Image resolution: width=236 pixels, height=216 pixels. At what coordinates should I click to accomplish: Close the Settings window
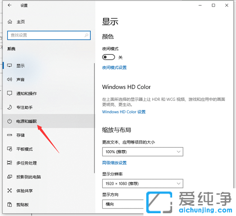point(227,6)
